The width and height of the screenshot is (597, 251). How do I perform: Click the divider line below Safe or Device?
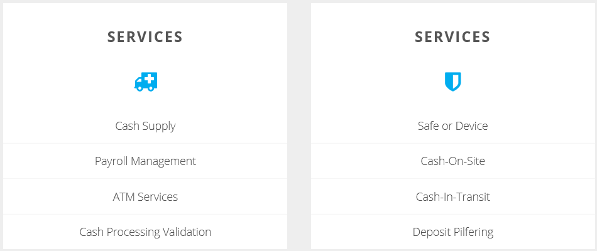pyautogui.click(x=452, y=144)
